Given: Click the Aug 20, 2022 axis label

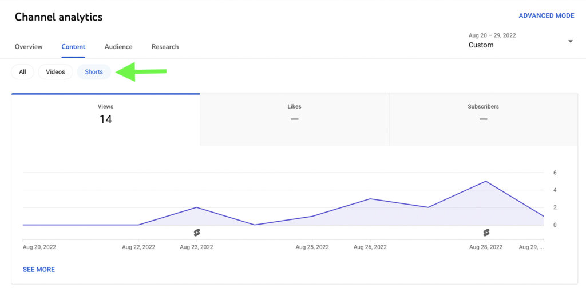Looking at the screenshot, I should pyautogui.click(x=39, y=247).
